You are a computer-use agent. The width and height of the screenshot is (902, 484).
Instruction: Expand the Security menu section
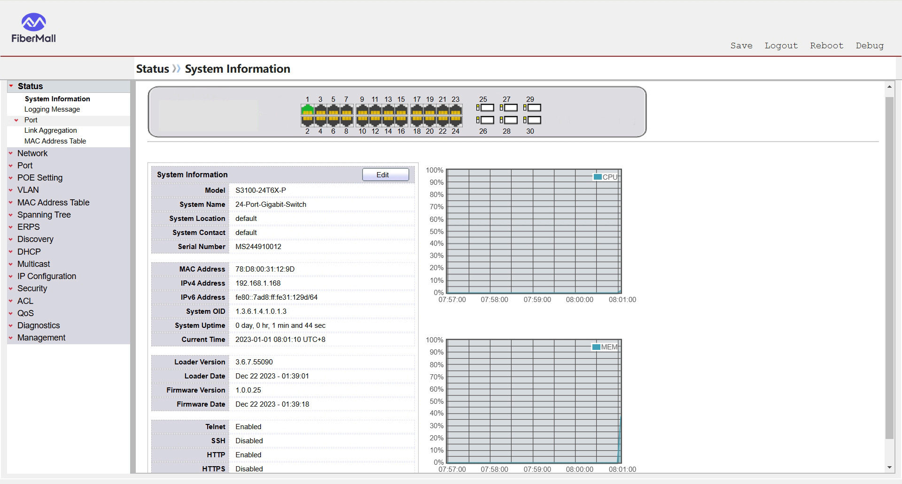coord(32,288)
